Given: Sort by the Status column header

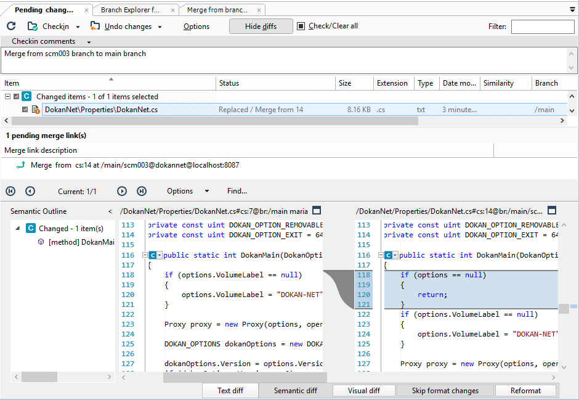Looking at the screenshot, I should click(275, 83).
